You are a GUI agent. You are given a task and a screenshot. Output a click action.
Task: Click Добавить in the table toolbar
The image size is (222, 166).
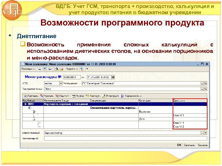pos(31,96)
